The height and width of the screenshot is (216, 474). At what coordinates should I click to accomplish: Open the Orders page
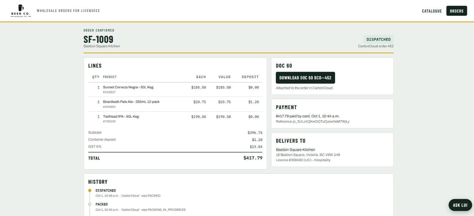pos(457,11)
